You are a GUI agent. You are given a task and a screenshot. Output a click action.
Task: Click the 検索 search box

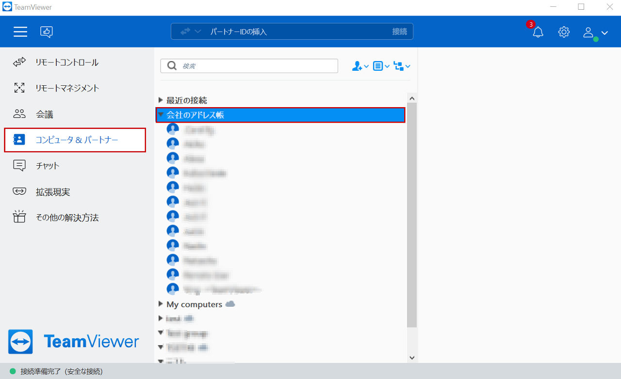pyautogui.click(x=249, y=66)
